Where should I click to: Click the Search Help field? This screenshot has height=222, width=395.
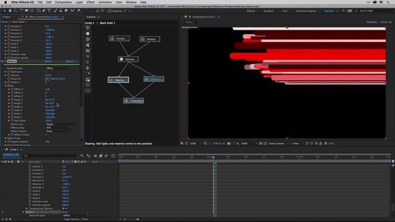click(x=373, y=11)
